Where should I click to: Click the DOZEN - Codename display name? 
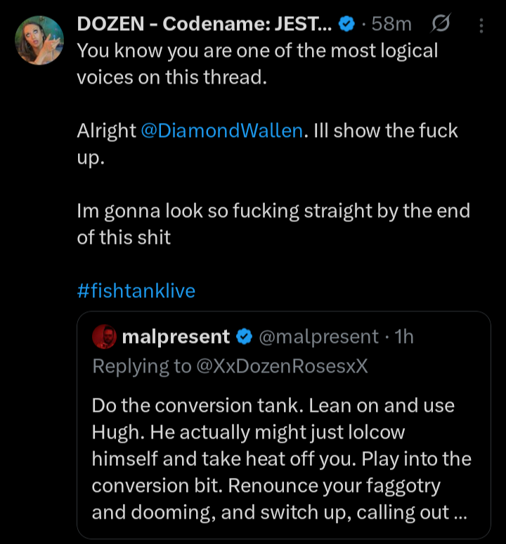click(205, 24)
